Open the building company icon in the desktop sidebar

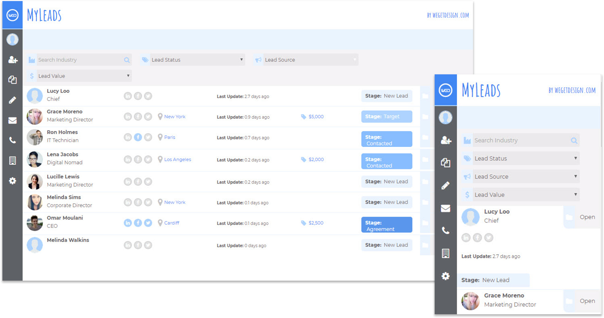[x=13, y=161]
